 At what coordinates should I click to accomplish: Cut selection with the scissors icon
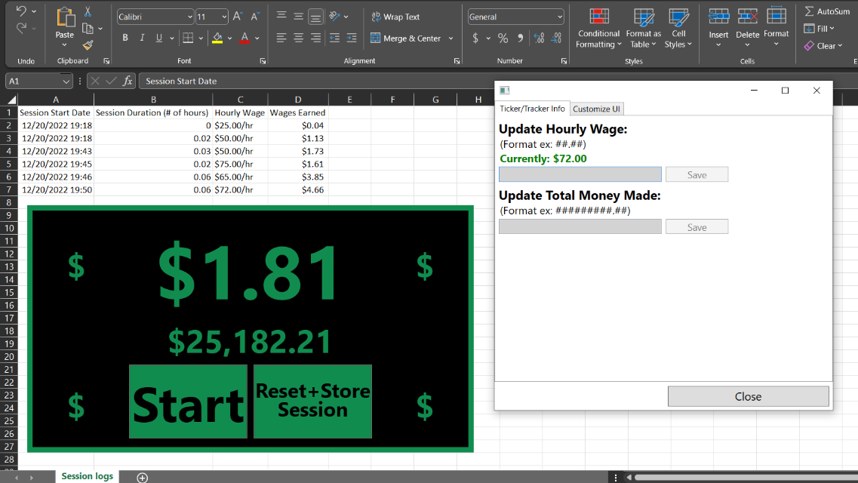(88, 11)
